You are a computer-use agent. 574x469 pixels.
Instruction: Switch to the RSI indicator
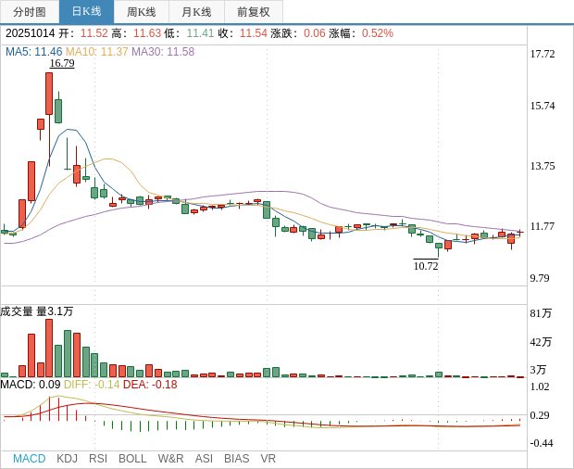click(x=98, y=459)
